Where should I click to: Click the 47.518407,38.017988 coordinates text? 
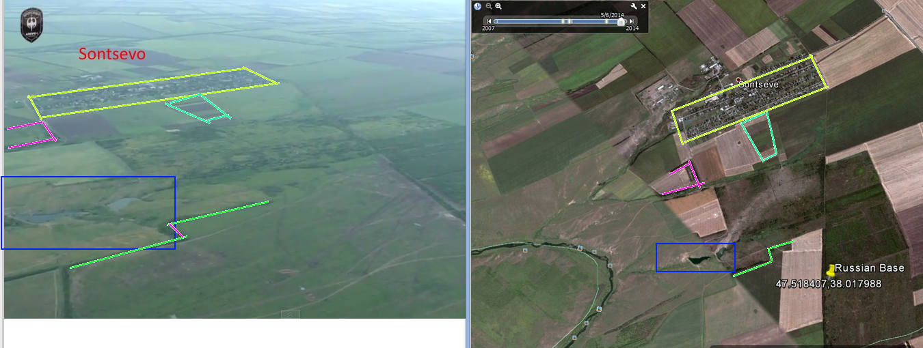click(828, 284)
